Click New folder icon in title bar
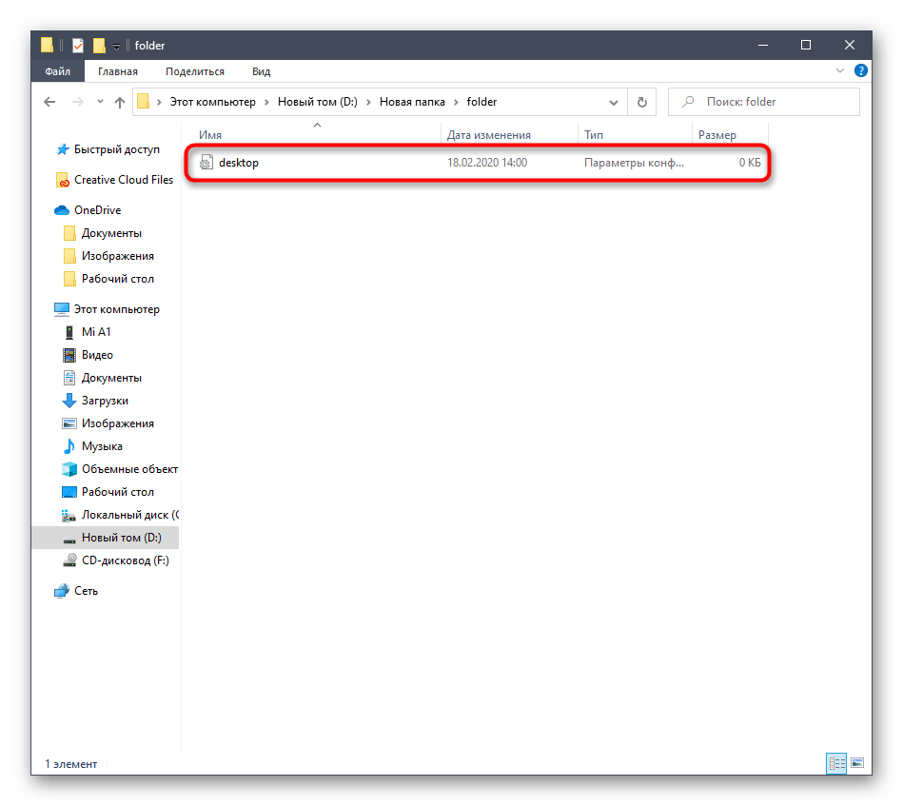This screenshot has width=903, height=806. tap(99, 45)
